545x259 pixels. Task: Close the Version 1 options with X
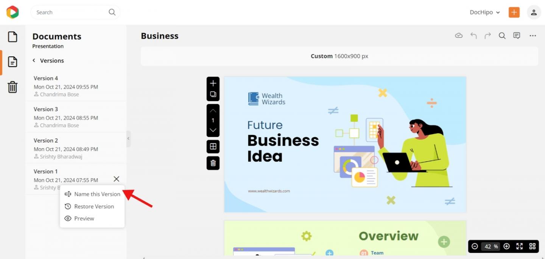(x=116, y=179)
